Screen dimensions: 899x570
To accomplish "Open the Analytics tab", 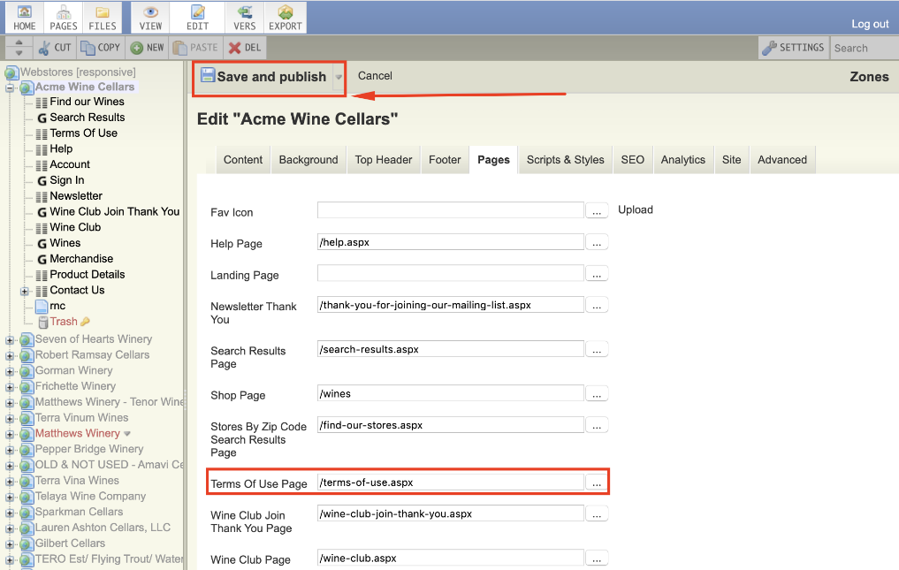I will pyautogui.click(x=682, y=159).
